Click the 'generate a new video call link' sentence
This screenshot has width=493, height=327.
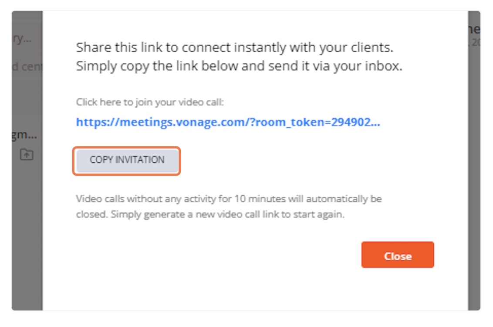(x=210, y=215)
